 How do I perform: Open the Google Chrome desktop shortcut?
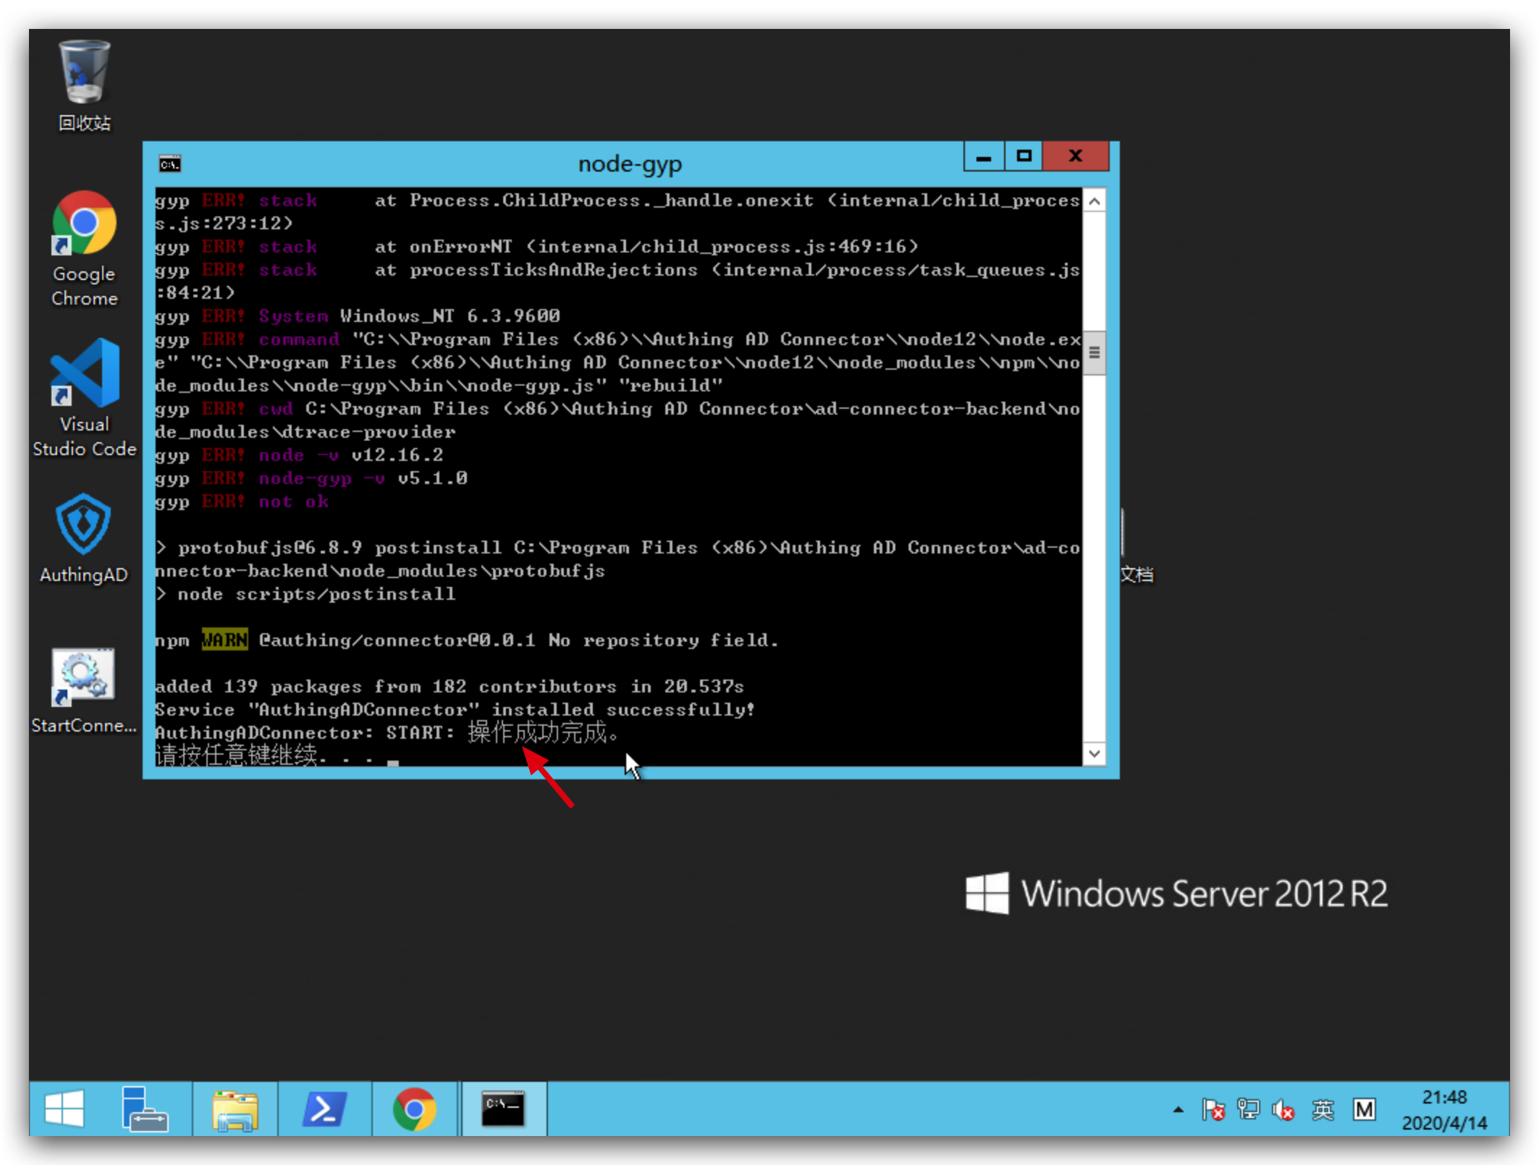pos(84,224)
